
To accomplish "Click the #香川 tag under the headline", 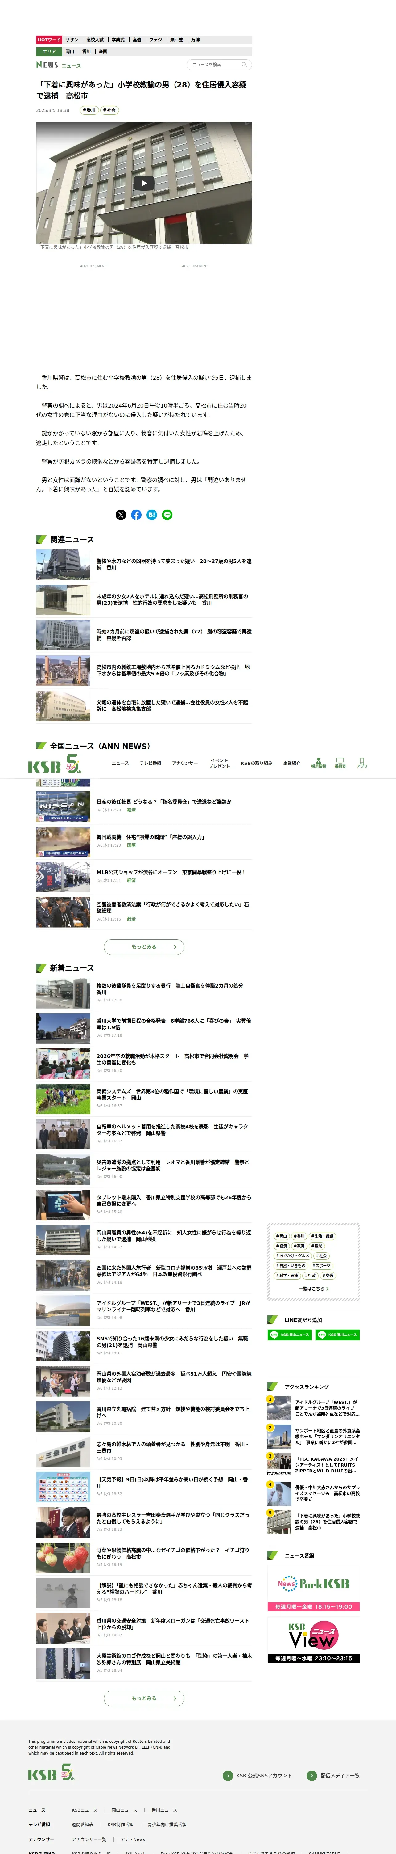I will (89, 110).
